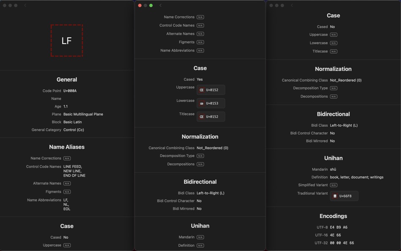Select the Age value 1.1

click(x=65, y=106)
